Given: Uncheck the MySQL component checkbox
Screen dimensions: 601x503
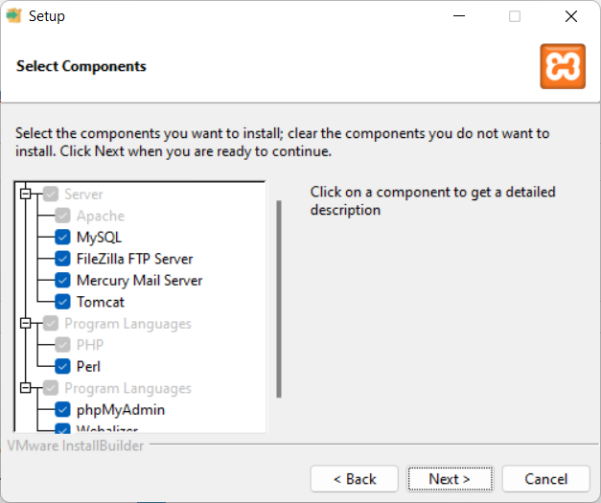Looking at the screenshot, I should 62,238.
